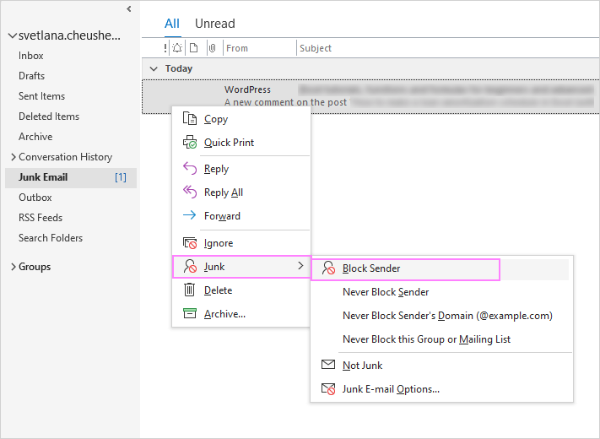Sort messages by From column header

pos(259,48)
